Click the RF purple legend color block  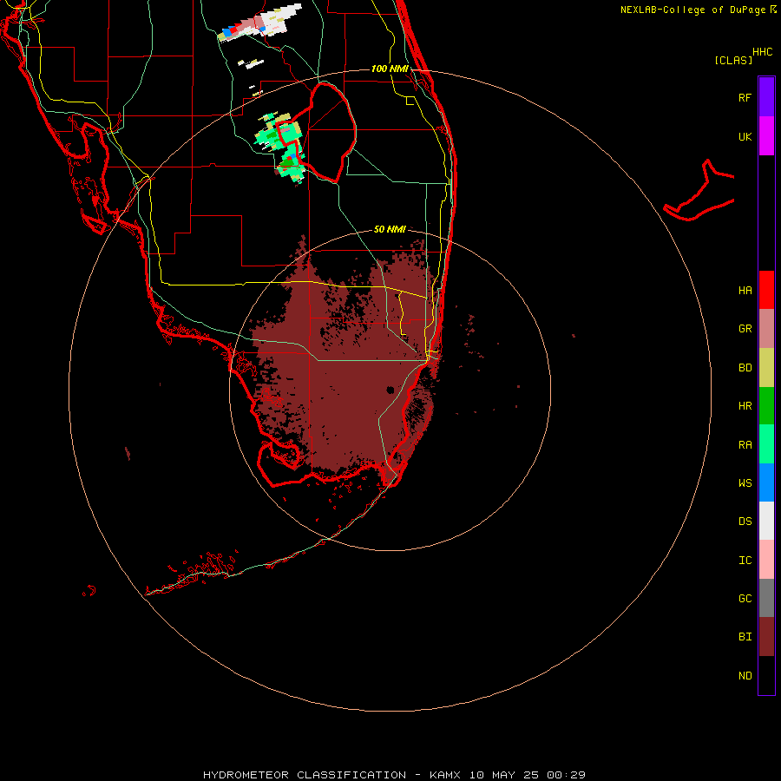(766, 97)
